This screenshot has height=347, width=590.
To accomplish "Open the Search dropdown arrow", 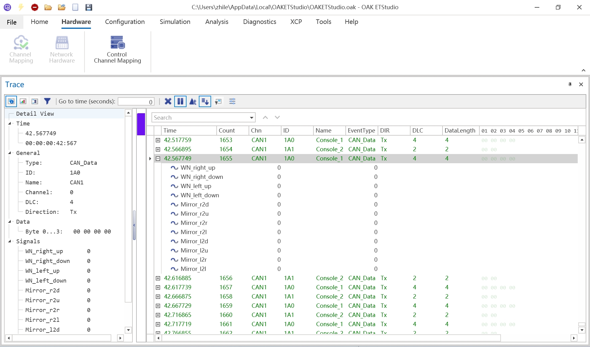I will 252,118.
